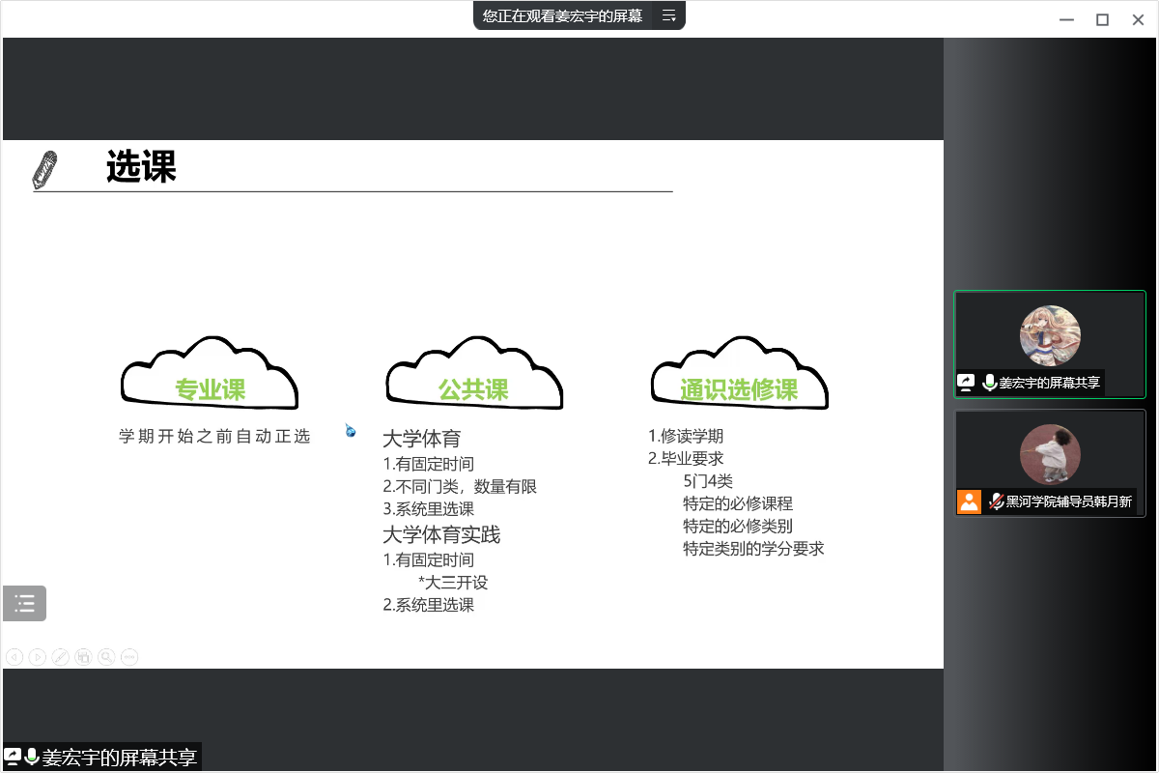Click the 您正在观看姜宏宇的屏幕 banner

click(x=562, y=15)
